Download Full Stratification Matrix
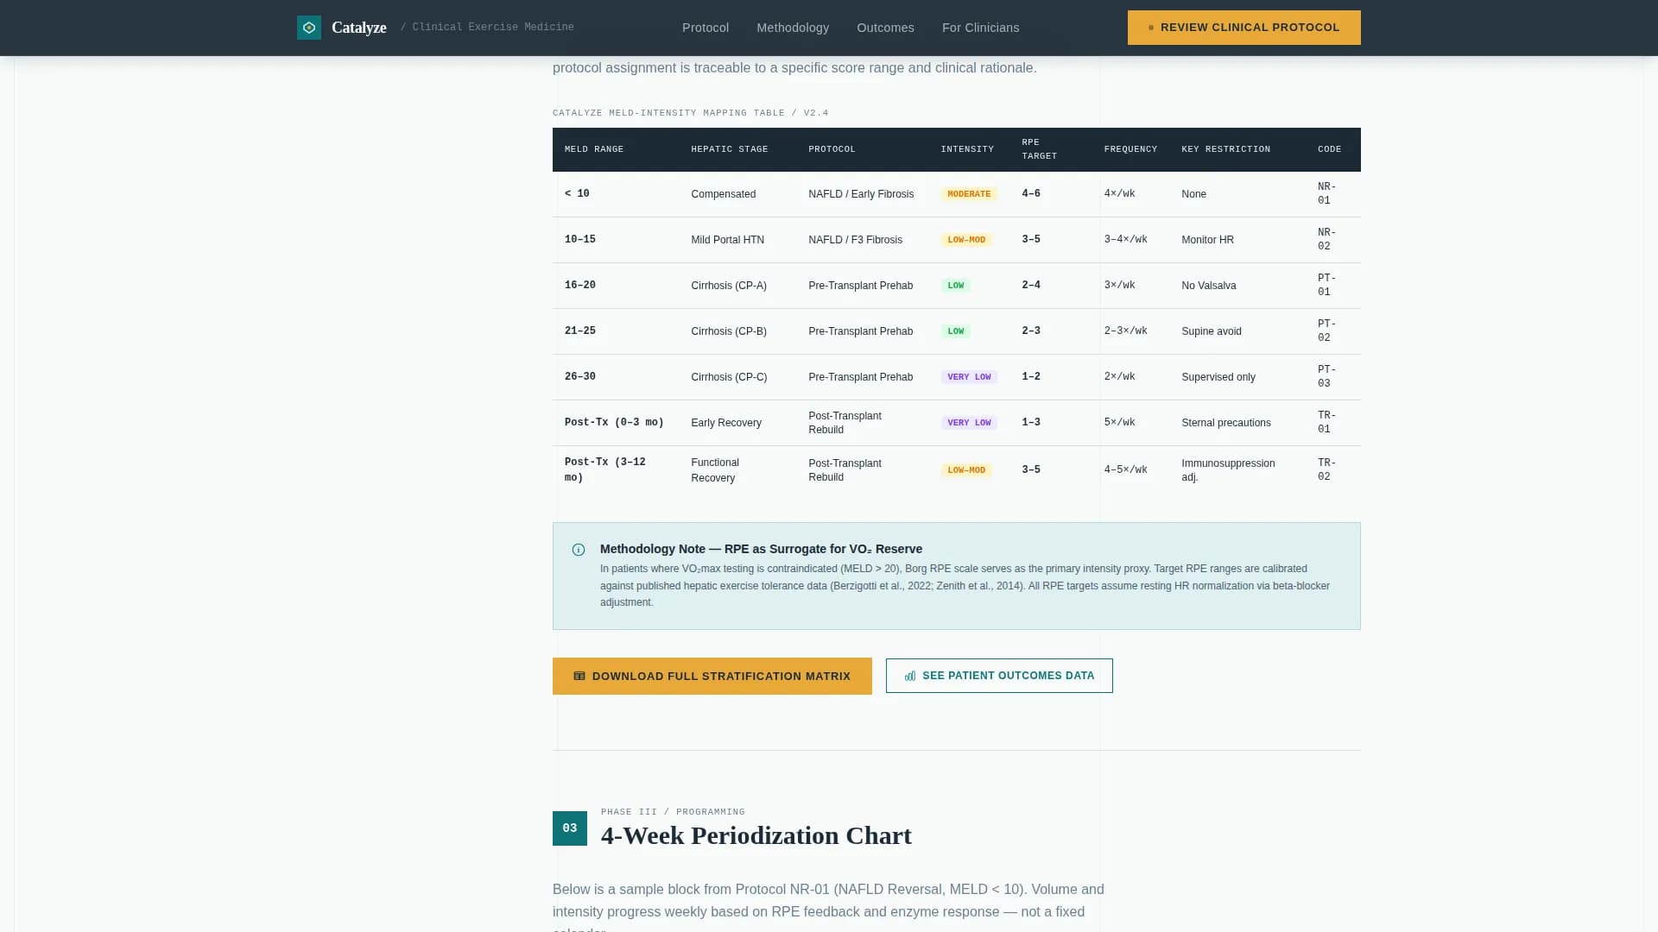This screenshot has height=932, width=1658. click(x=712, y=677)
